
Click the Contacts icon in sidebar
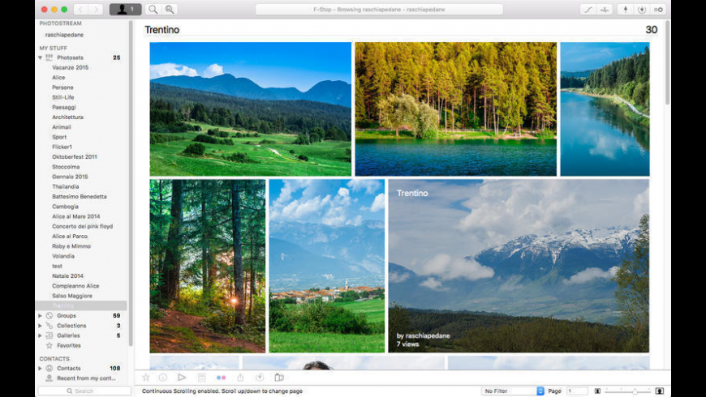(49, 368)
